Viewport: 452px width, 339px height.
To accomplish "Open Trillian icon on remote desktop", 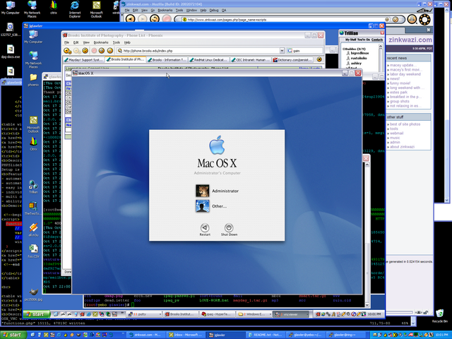I will tap(33, 186).
